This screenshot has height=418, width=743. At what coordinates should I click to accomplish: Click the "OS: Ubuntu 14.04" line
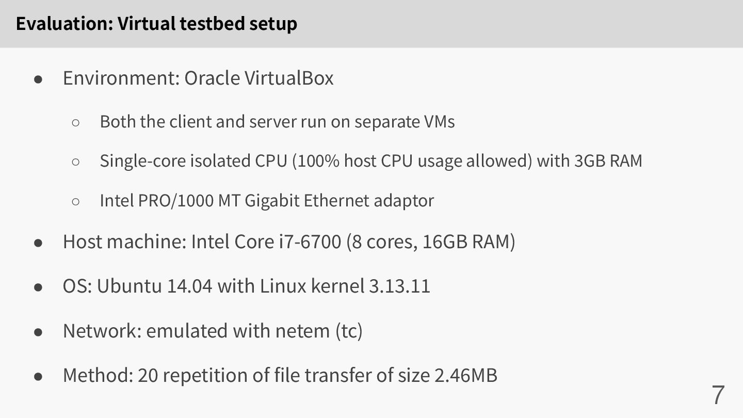246,286
